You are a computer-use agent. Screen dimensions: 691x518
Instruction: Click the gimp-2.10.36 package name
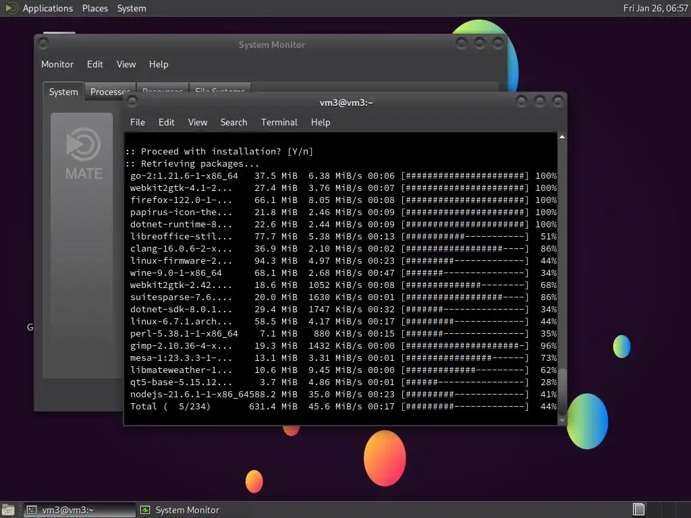[x=181, y=346]
